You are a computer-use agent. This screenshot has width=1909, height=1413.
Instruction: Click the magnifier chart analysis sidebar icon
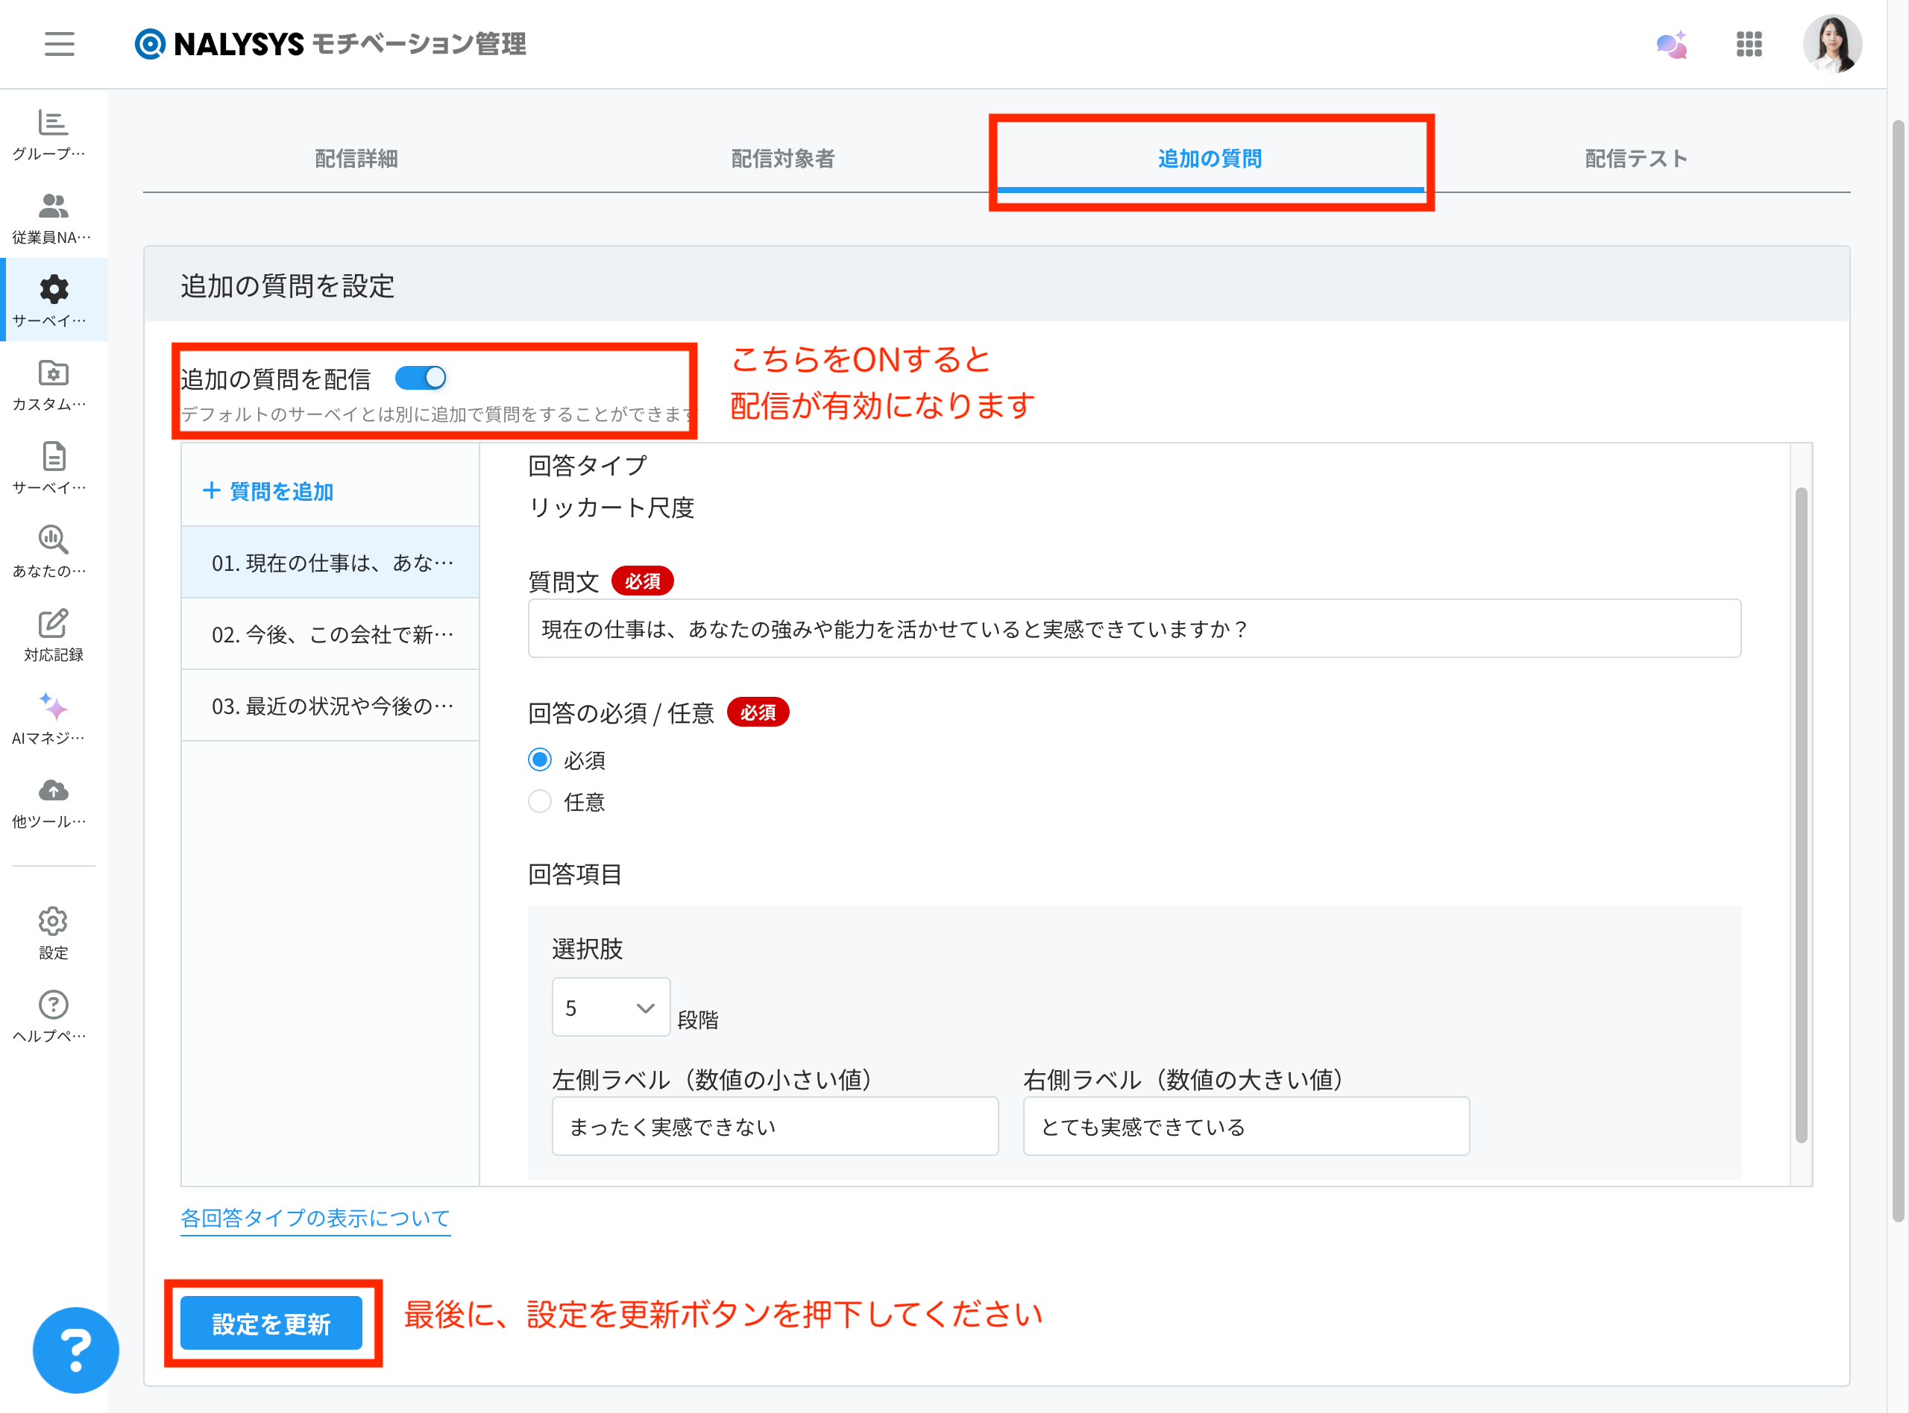pos(52,540)
